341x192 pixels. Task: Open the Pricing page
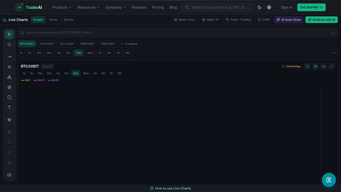(x=158, y=7)
